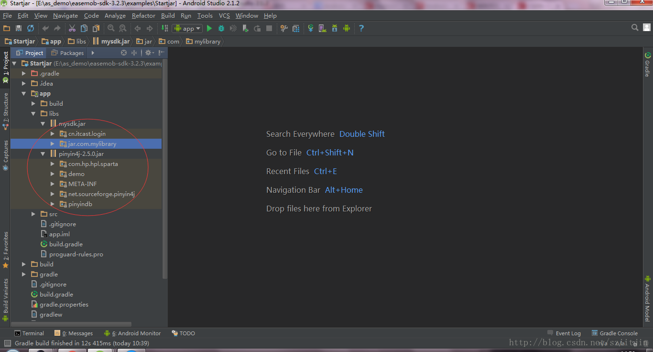653x352 pixels.
Task: Click the Replace toolbar icon
Action: [x=123, y=28]
